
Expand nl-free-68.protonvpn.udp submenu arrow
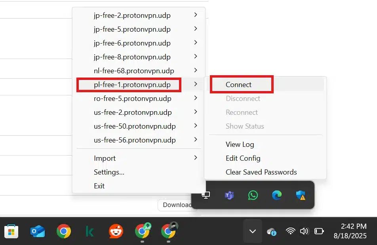[x=196, y=70]
